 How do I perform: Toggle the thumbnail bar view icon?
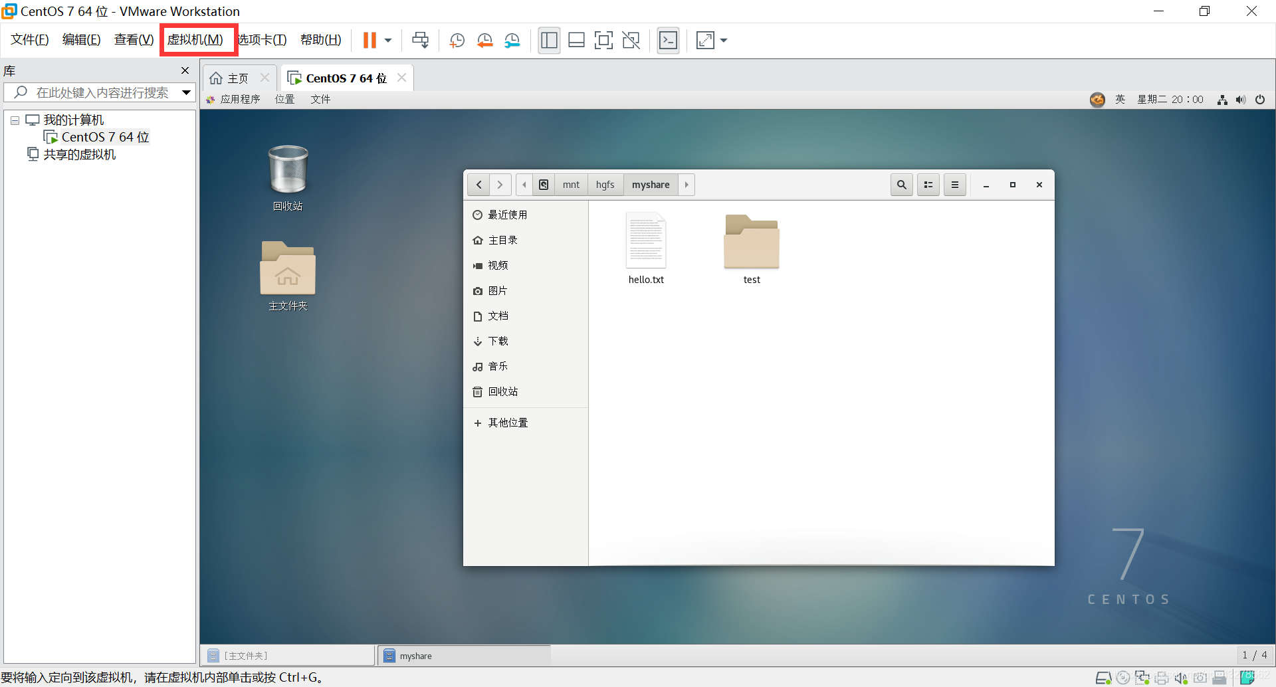576,41
